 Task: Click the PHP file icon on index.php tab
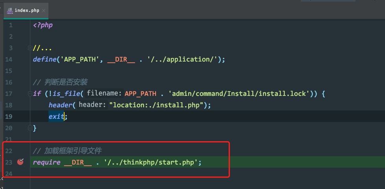click(10, 11)
